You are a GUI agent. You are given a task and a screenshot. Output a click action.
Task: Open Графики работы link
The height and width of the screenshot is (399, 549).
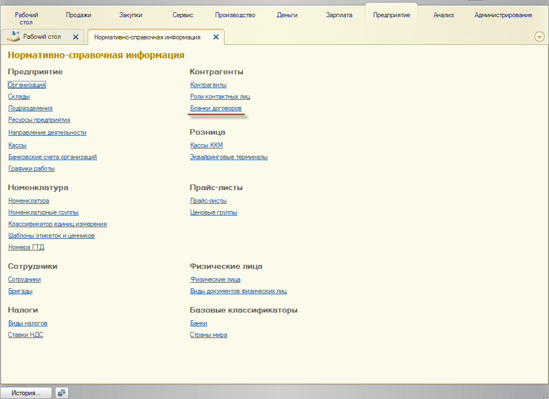point(32,168)
